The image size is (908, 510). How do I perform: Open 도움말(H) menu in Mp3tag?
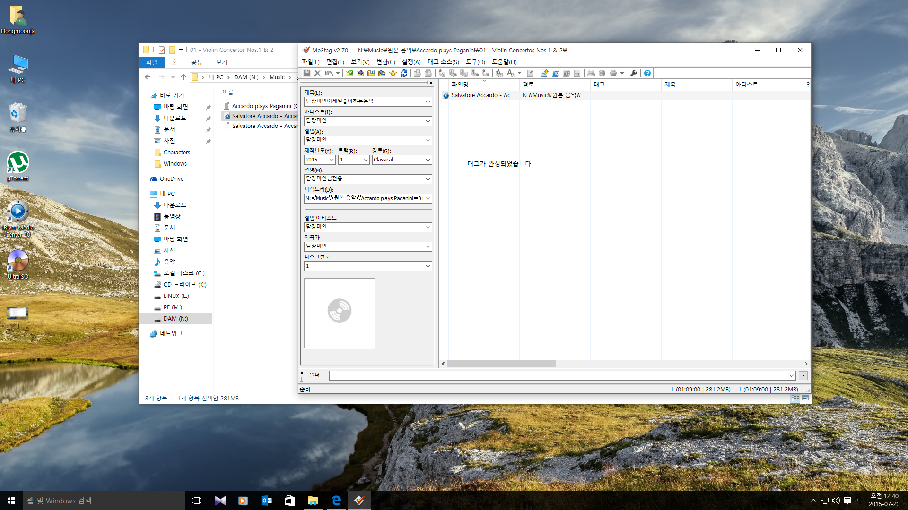tap(504, 62)
